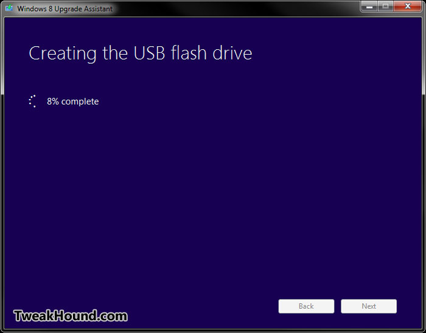This screenshot has width=426, height=333.
Task: Click the greyed-out maximize window button
Action: pyautogui.click(x=385, y=6)
